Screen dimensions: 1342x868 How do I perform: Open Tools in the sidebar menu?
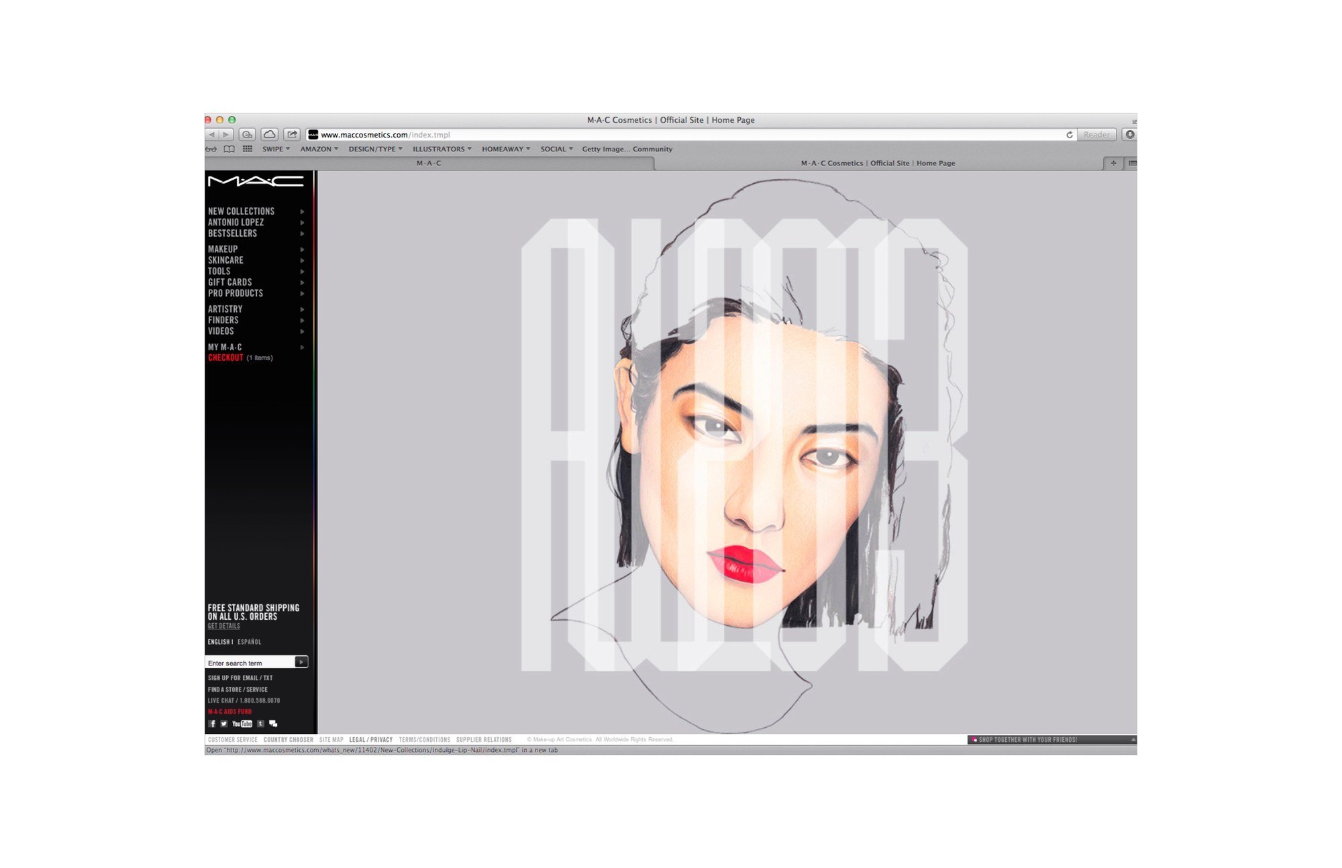click(x=219, y=272)
